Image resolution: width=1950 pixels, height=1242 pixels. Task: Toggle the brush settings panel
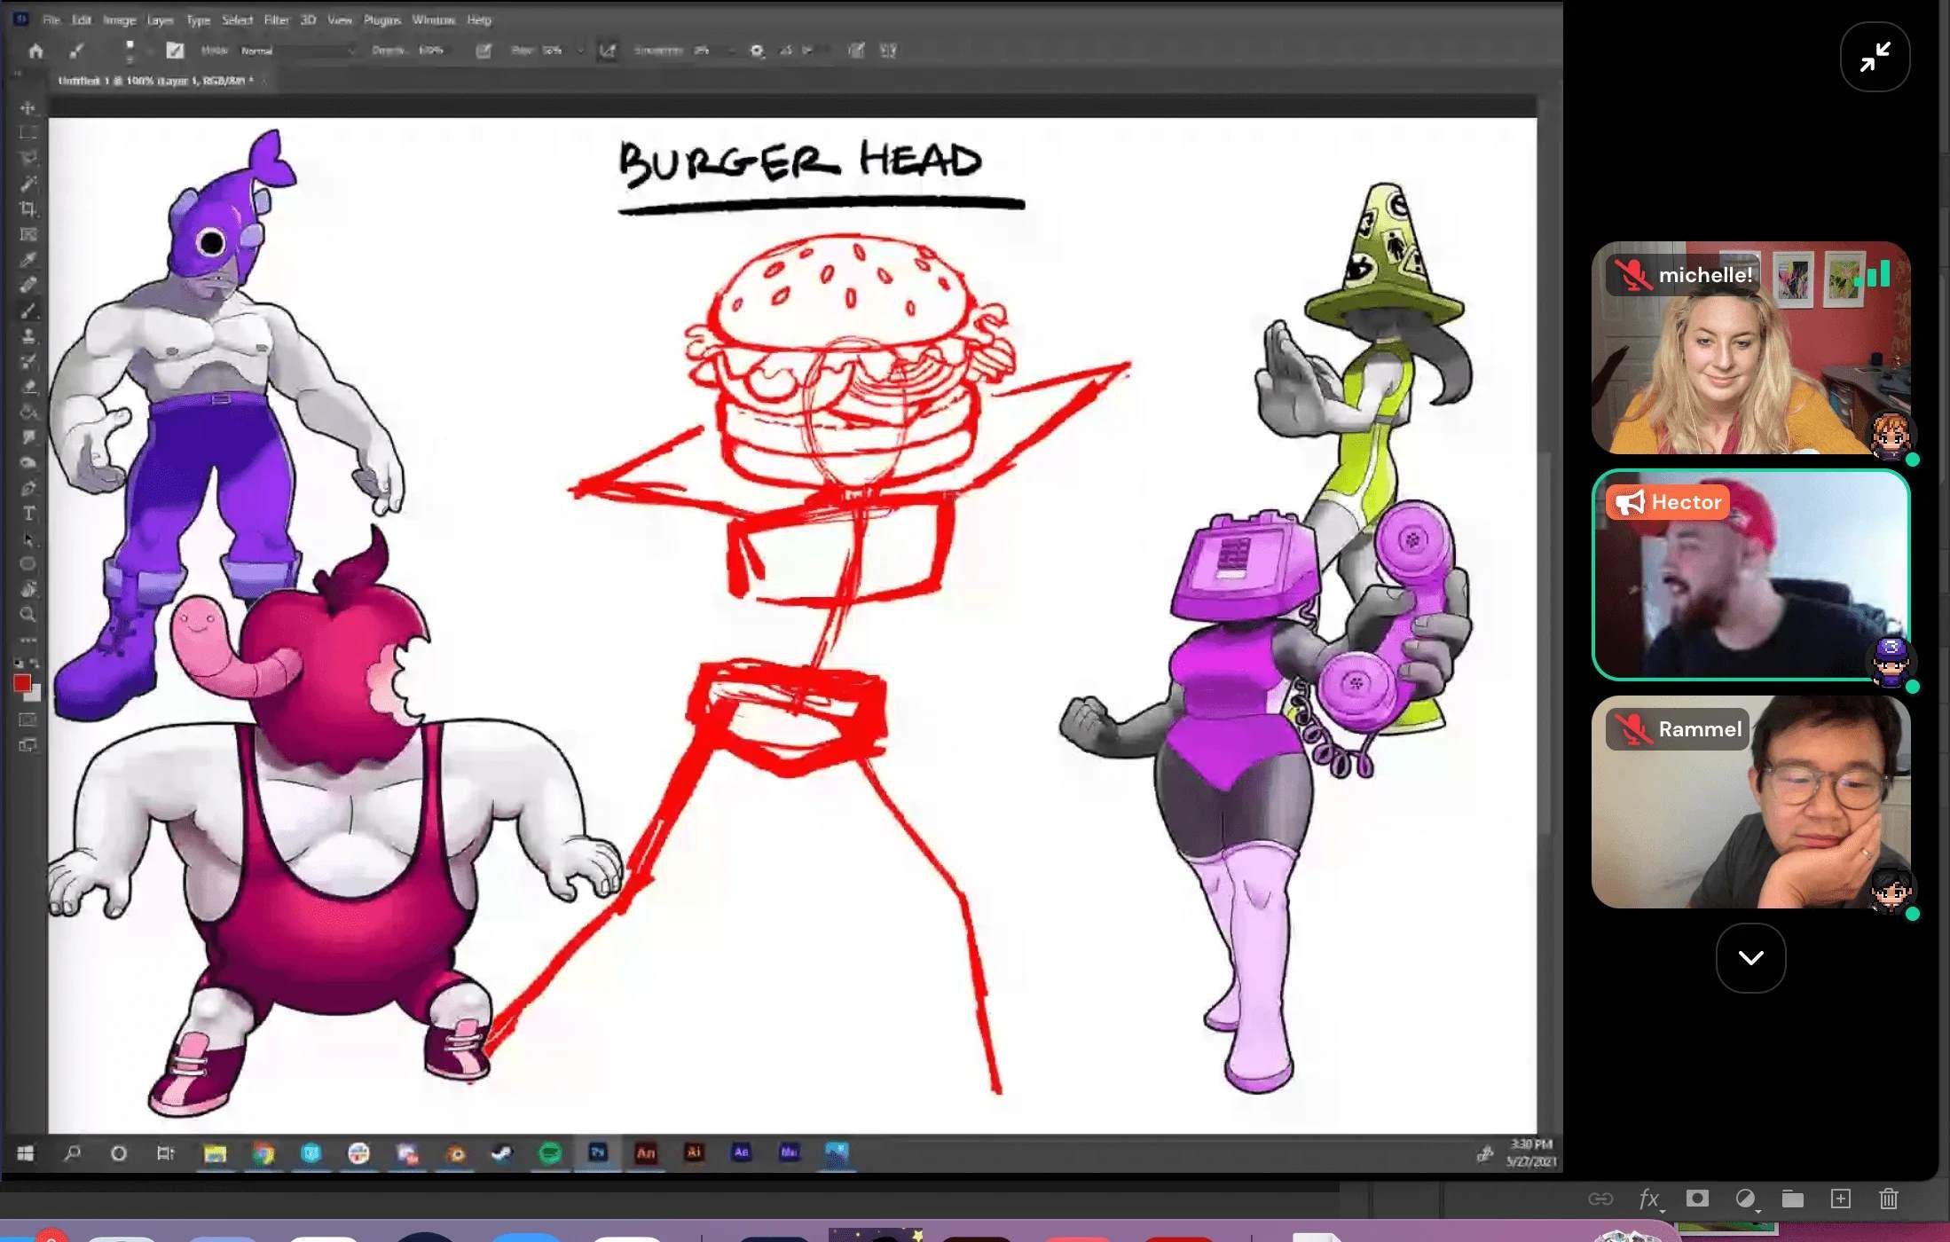175,51
